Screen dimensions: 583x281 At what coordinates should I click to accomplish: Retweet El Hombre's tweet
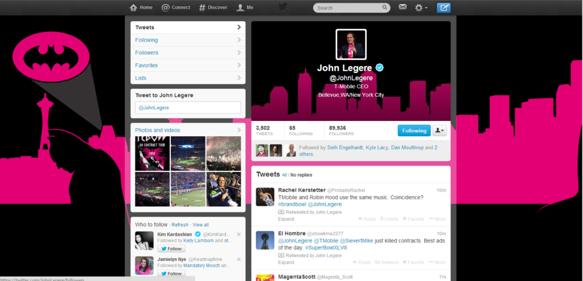(x=387, y=262)
